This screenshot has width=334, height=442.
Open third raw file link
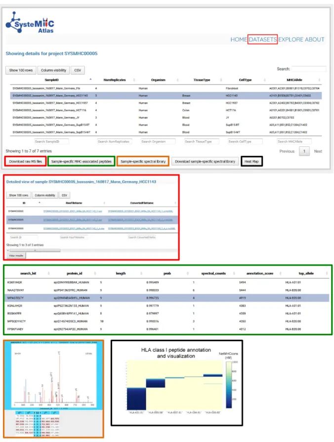click(74, 228)
